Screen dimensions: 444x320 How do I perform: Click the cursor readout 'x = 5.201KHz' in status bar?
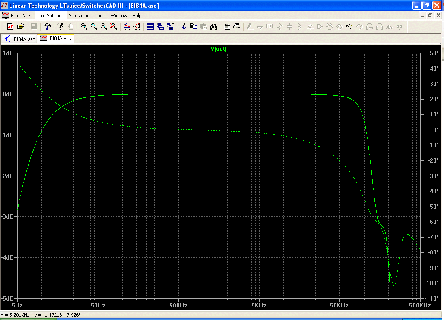(15, 315)
